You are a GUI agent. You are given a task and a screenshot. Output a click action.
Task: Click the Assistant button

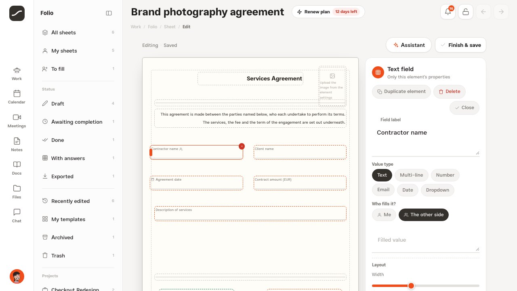(408, 45)
